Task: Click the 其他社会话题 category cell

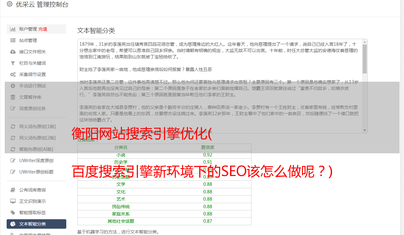Action: [x=121, y=221]
